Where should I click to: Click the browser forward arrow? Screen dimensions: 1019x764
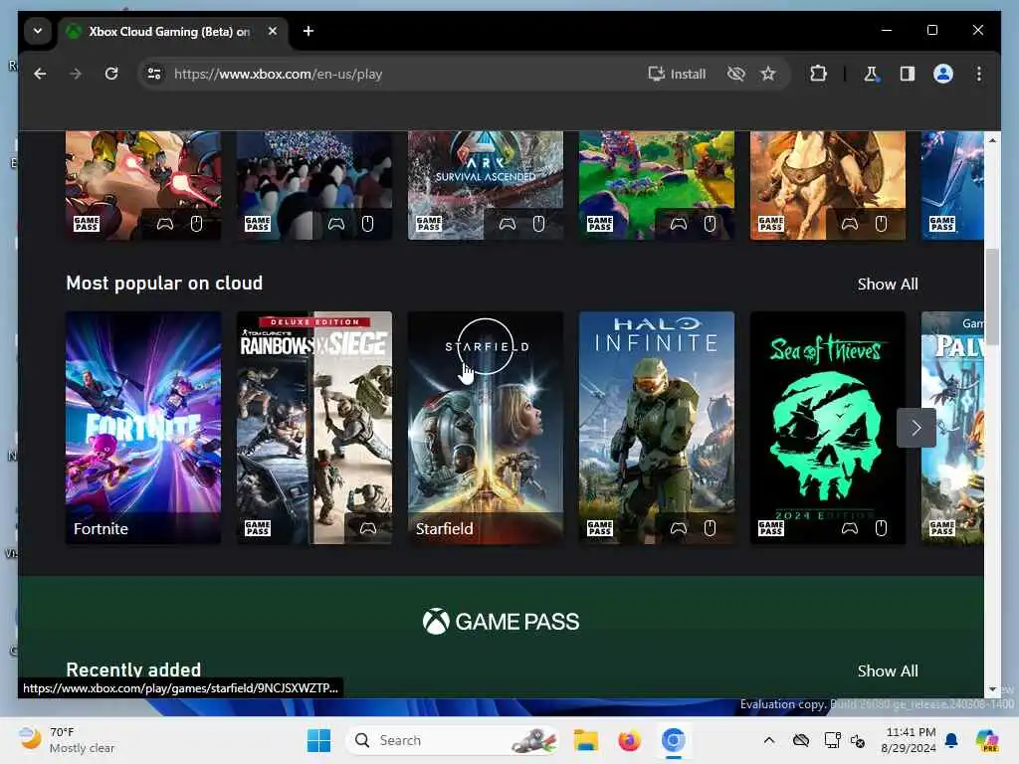[x=76, y=74]
